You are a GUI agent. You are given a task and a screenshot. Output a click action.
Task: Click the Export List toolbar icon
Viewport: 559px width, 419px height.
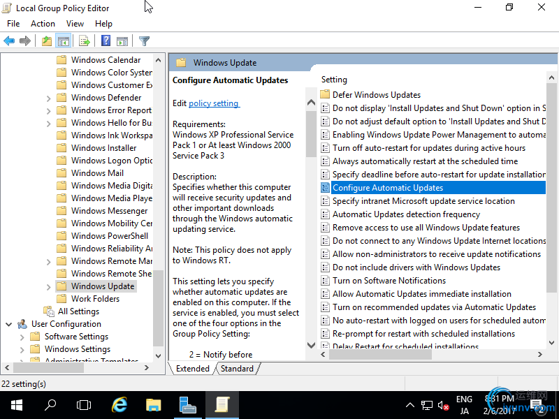click(85, 41)
